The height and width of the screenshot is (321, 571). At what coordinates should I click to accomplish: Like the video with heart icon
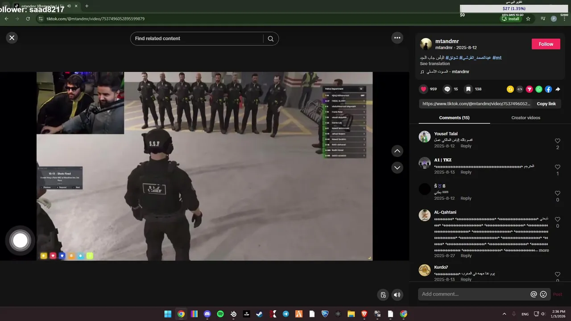tap(423, 89)
